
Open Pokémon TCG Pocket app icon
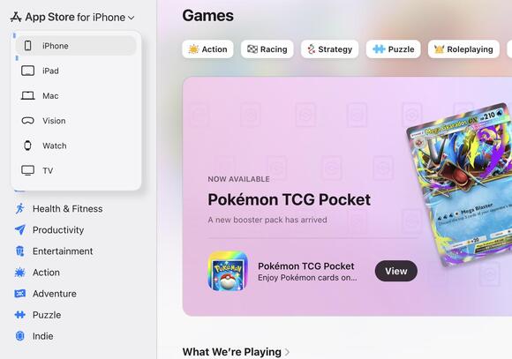coord(228,271)
